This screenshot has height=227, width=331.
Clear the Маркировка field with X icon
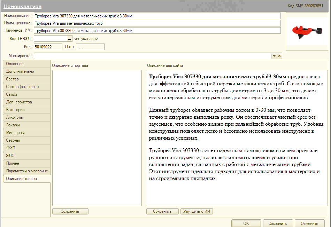(279, 56)
